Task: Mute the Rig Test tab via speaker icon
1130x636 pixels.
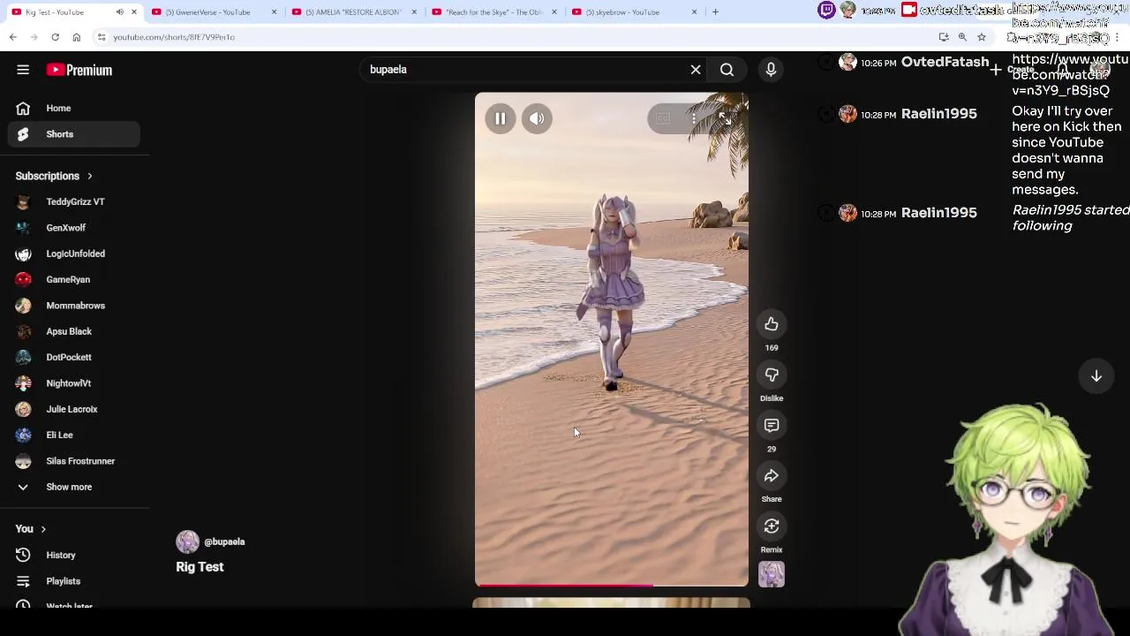Action: 119,12
